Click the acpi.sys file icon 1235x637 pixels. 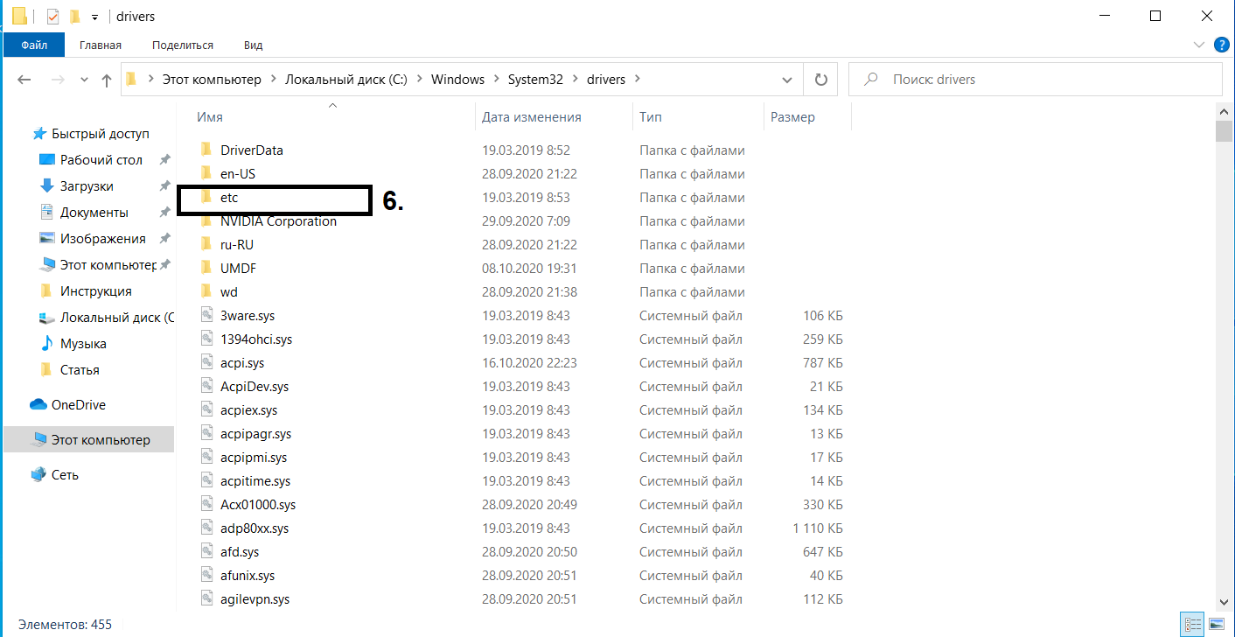pos(206,363)
